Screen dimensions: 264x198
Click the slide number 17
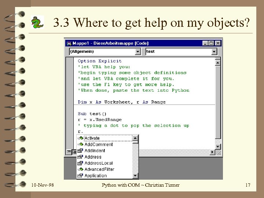[x=248, y=185]
